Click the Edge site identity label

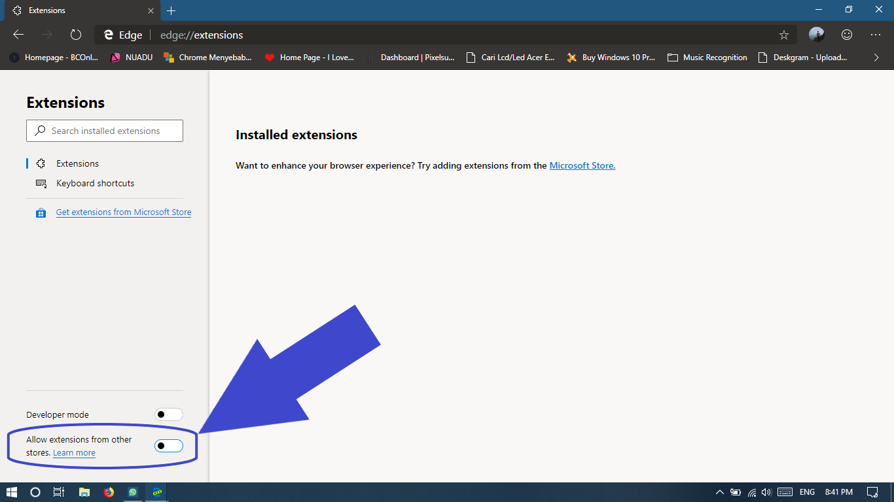pyautogui.click(x=123, y=35)
